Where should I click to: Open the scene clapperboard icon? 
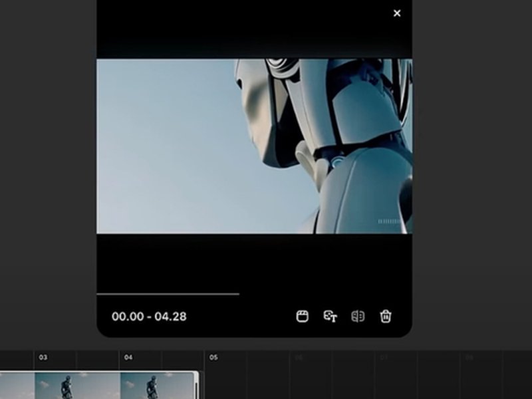click(303, 317)
